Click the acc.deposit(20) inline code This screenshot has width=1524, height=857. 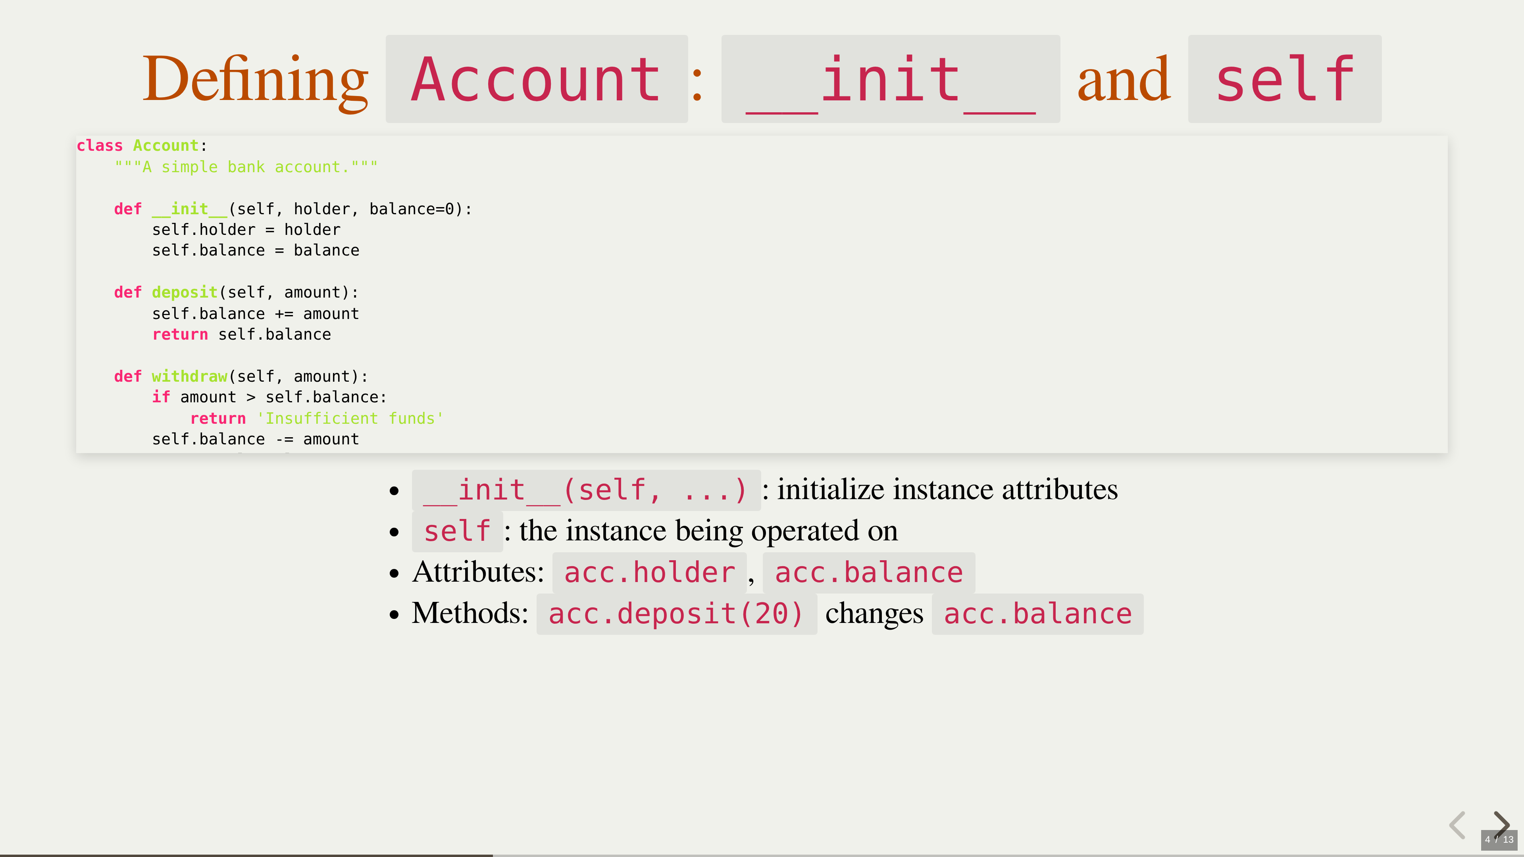[x=676, y=614]
